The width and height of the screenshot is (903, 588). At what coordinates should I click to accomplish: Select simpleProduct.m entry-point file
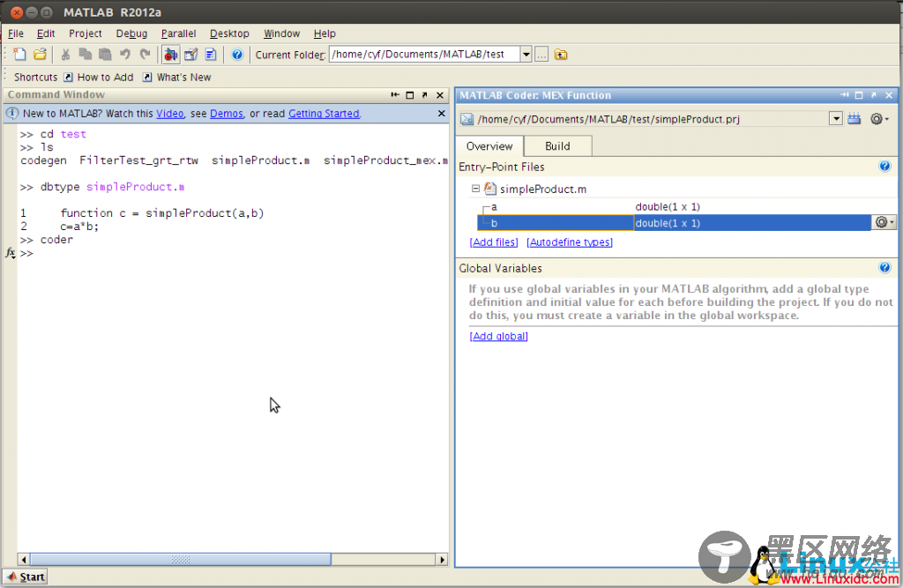coord(543,189)
